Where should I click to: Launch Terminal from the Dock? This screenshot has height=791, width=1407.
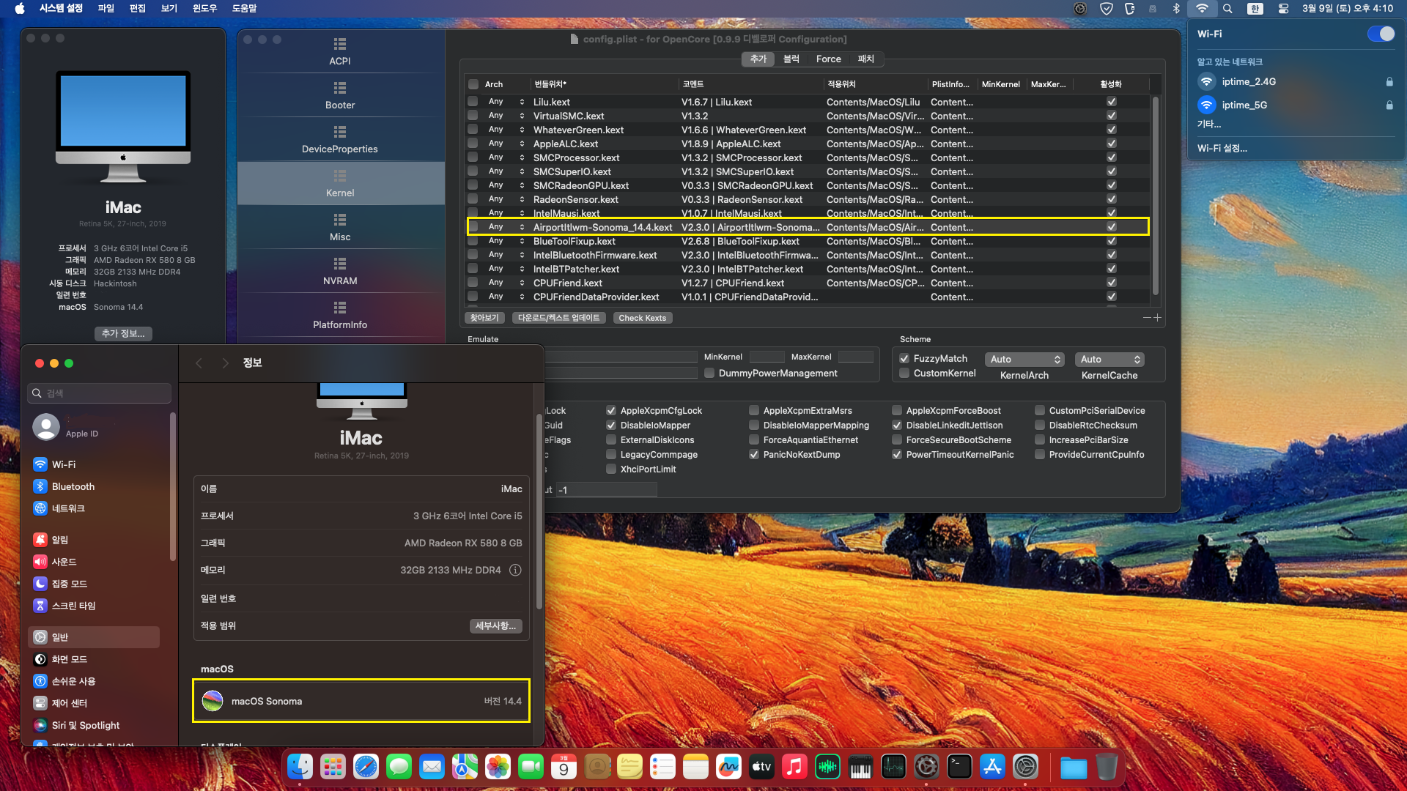click(x=959, y=767)
